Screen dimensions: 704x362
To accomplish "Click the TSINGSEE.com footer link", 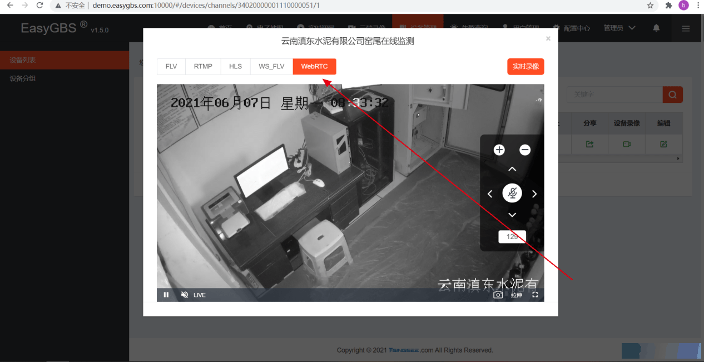I will (x=411, y=350).
